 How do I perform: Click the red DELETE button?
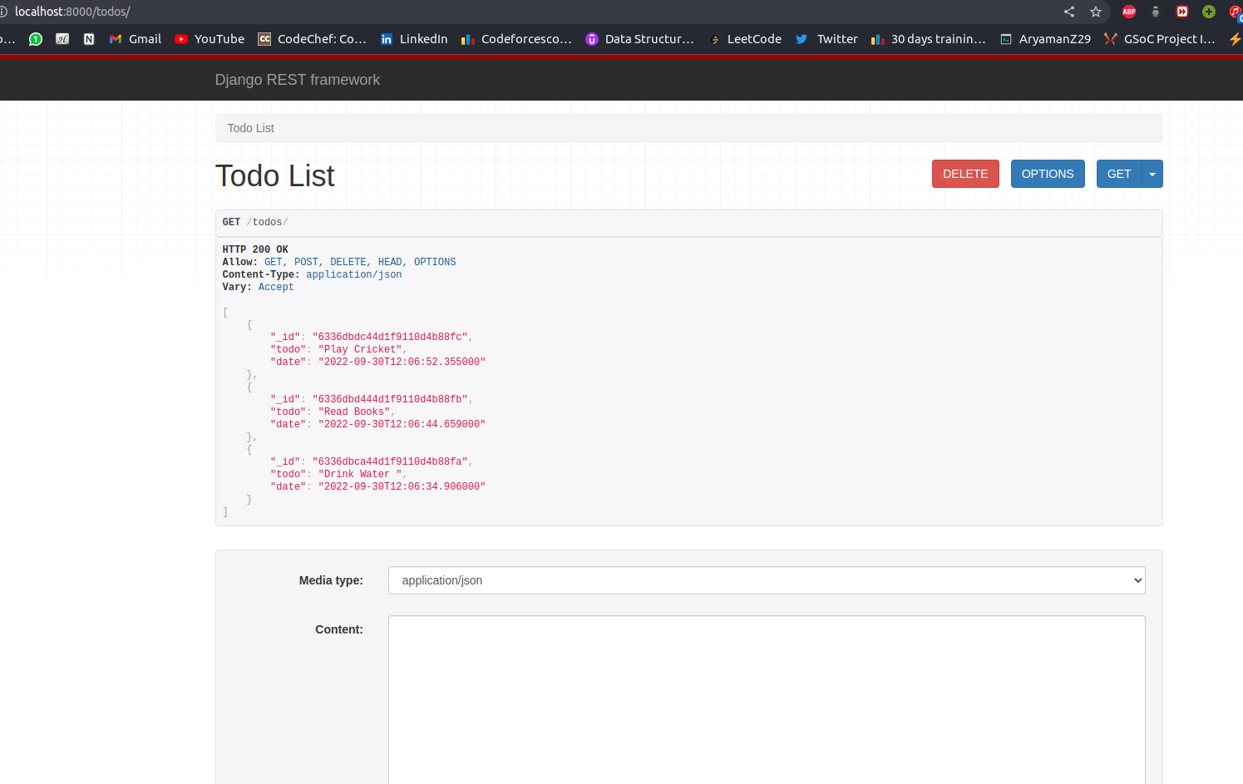point(965,174)
